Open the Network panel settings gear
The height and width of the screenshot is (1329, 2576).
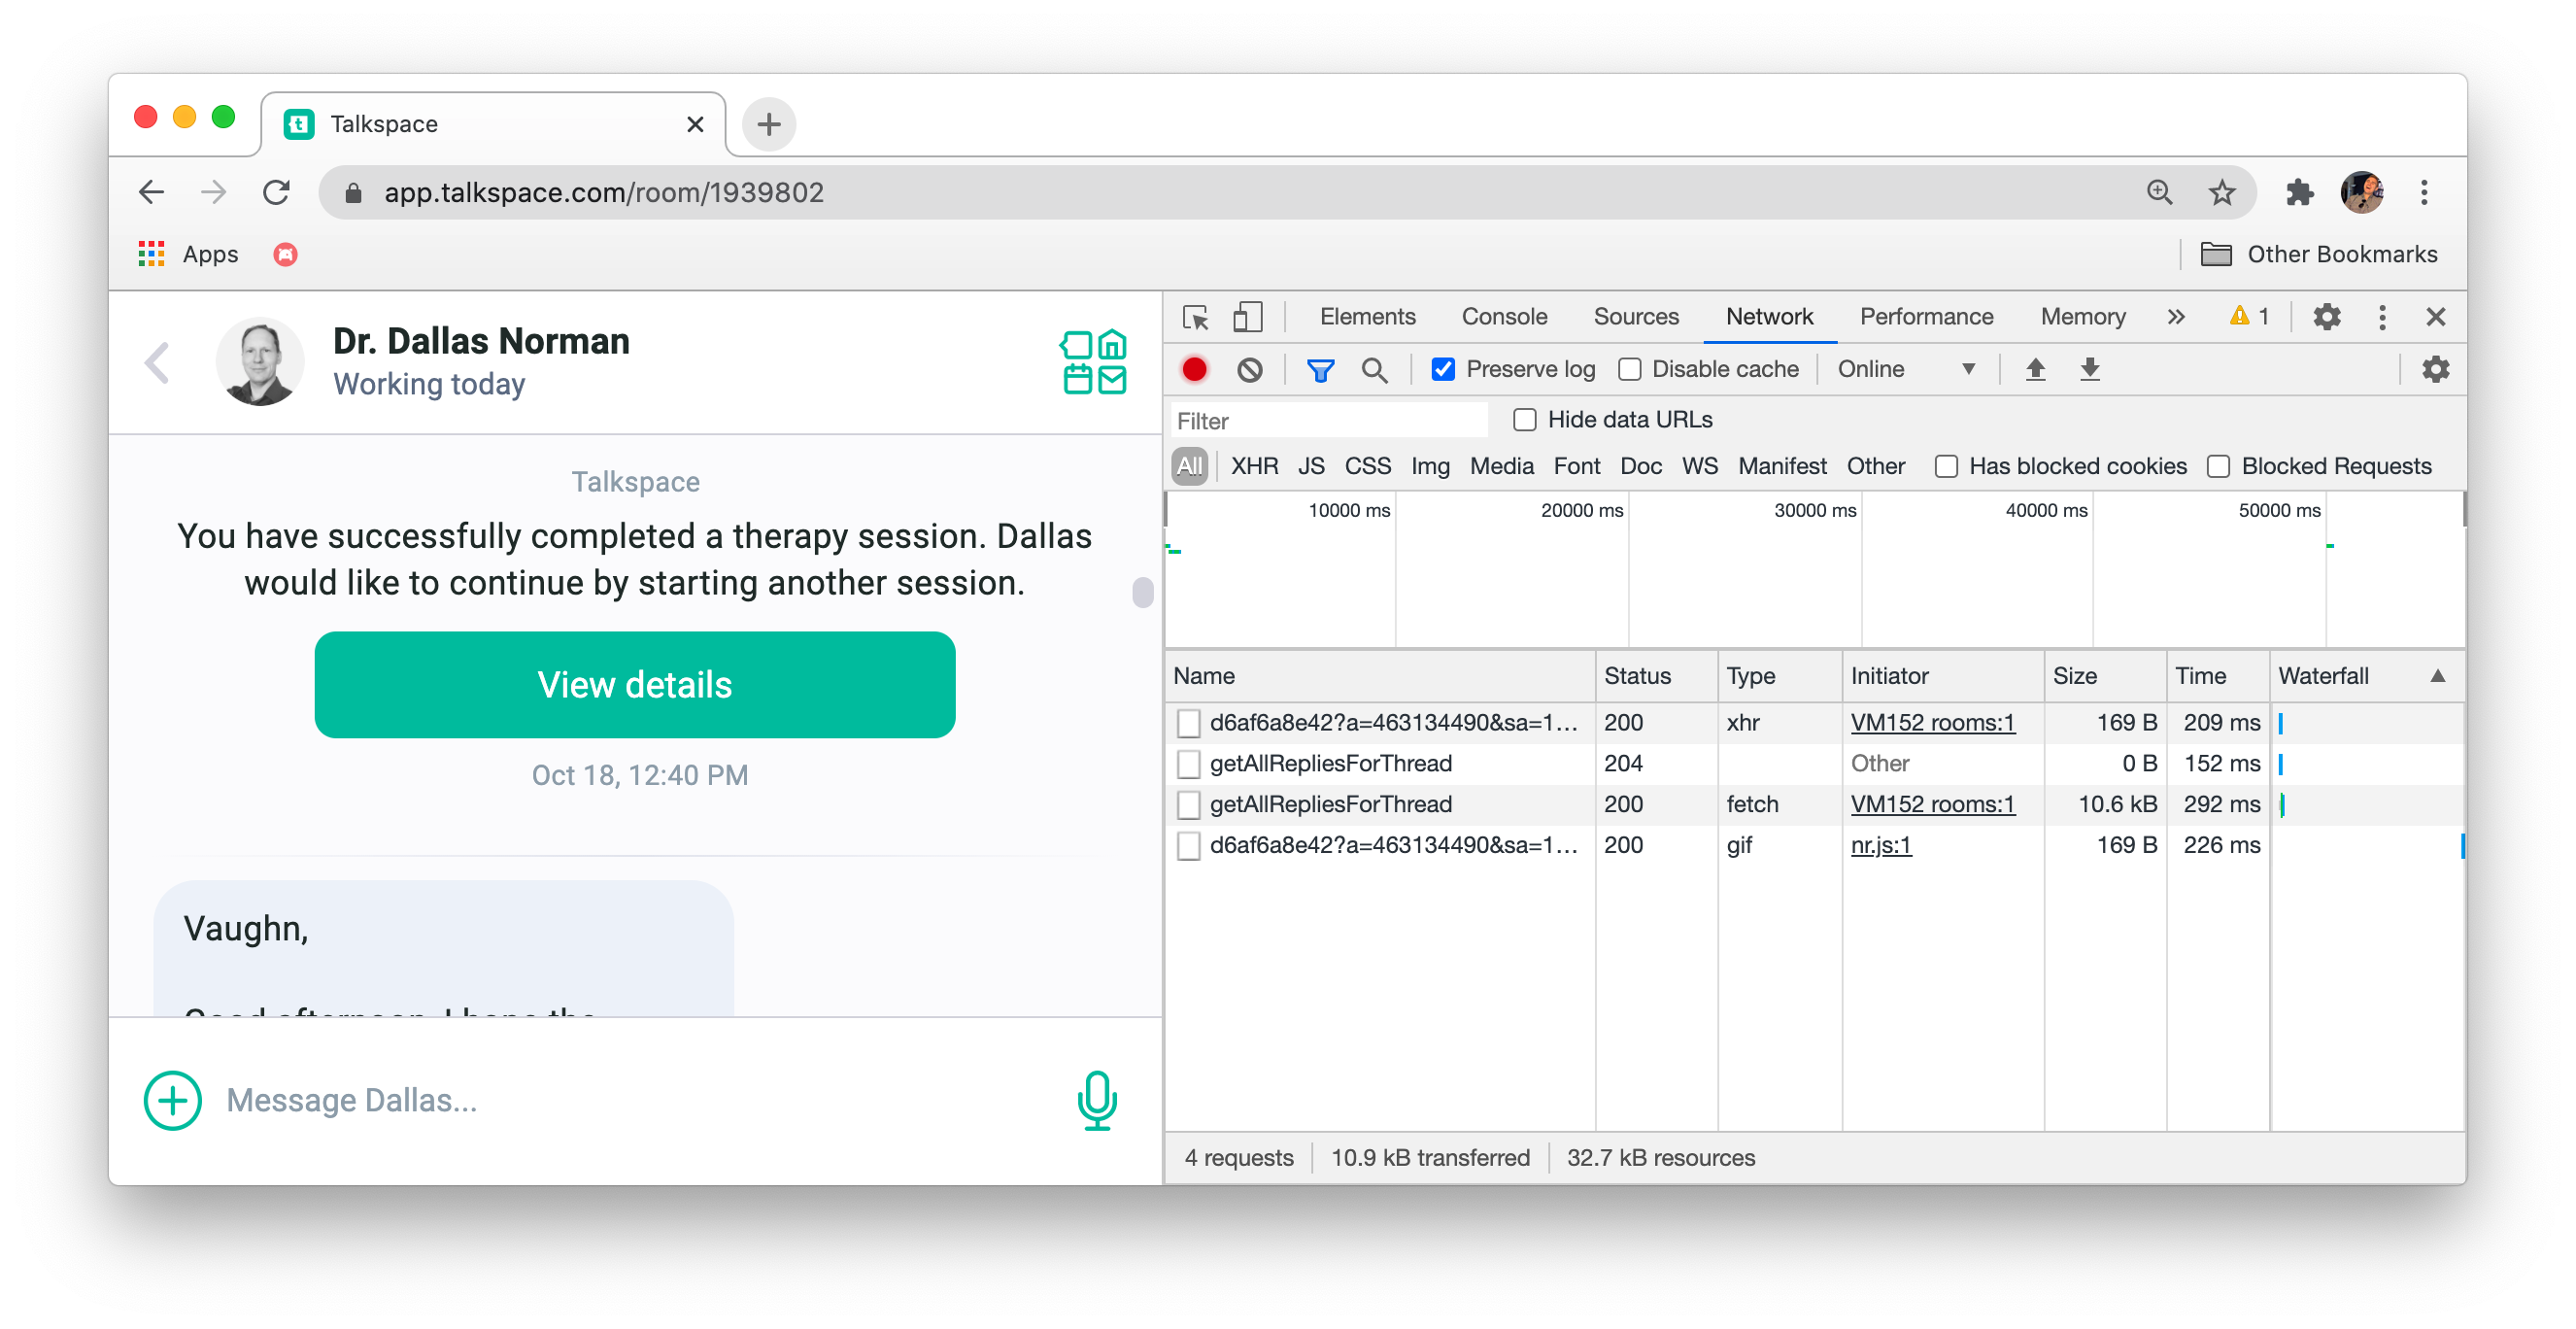2436,369
